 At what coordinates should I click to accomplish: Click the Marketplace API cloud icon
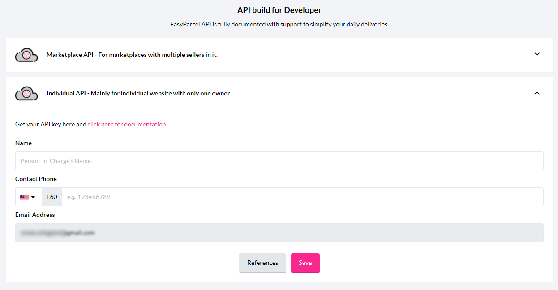click(x=26, y=55)
